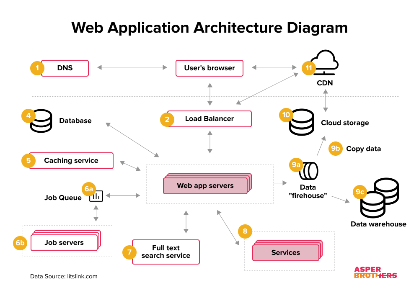The image size is (419, 293).
Task: Click the Services stacked box
Action: click(287, 251)
